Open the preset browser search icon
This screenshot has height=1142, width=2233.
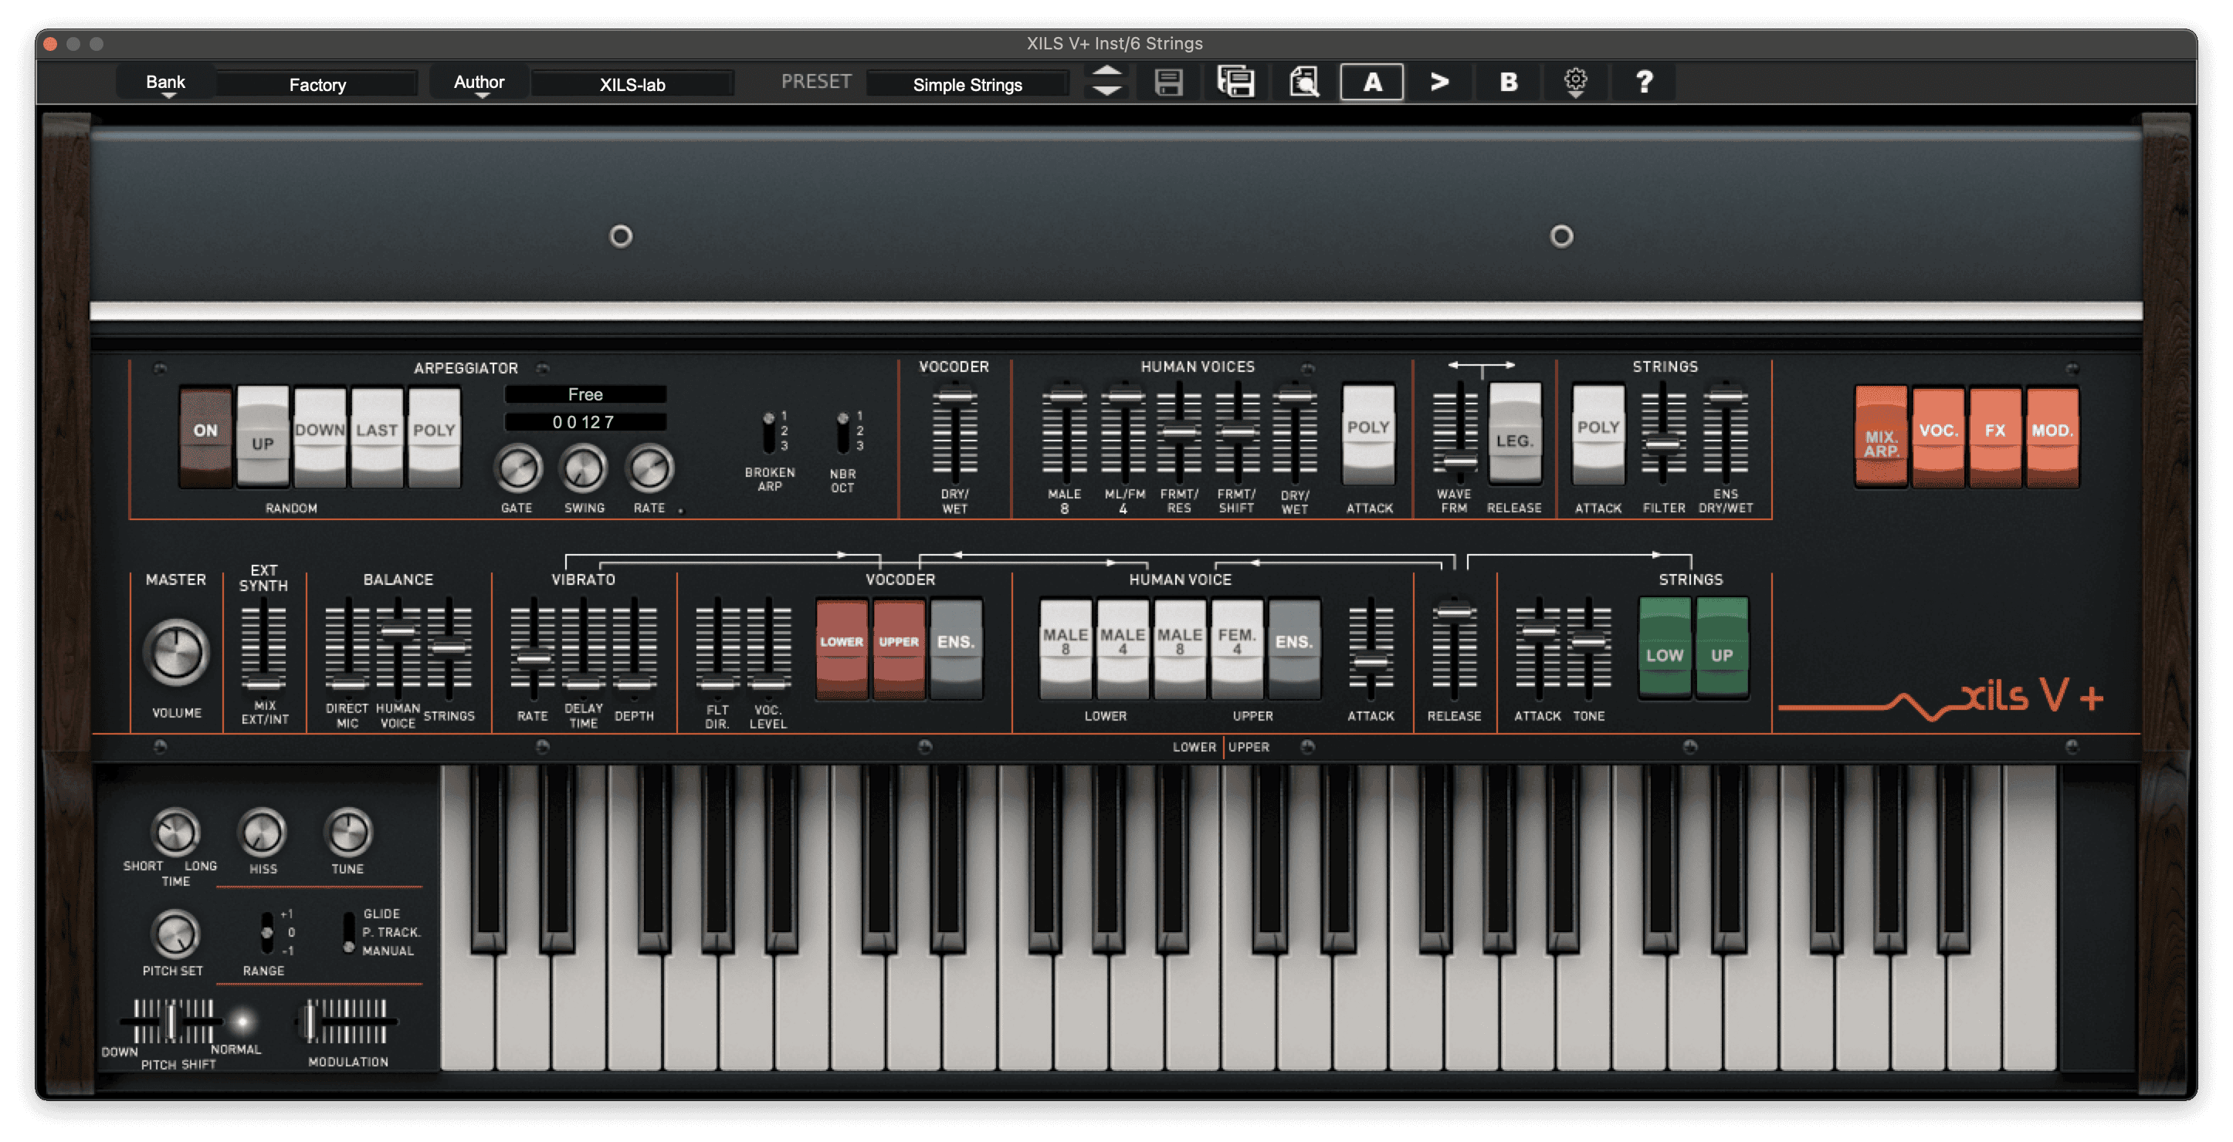tap(1303, 83)
